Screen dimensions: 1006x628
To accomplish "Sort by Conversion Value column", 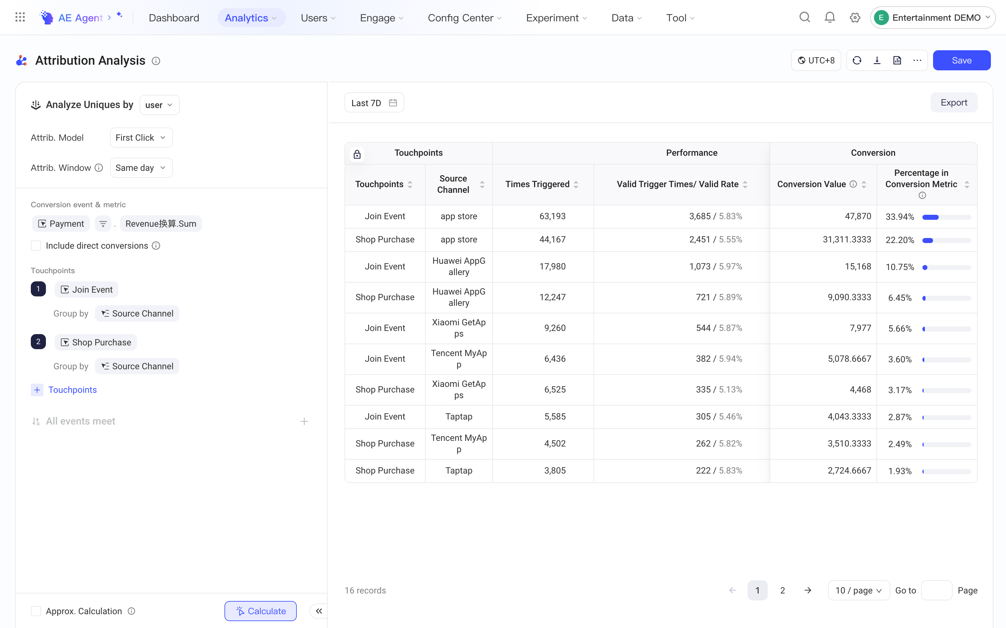I will click(864, 184).
